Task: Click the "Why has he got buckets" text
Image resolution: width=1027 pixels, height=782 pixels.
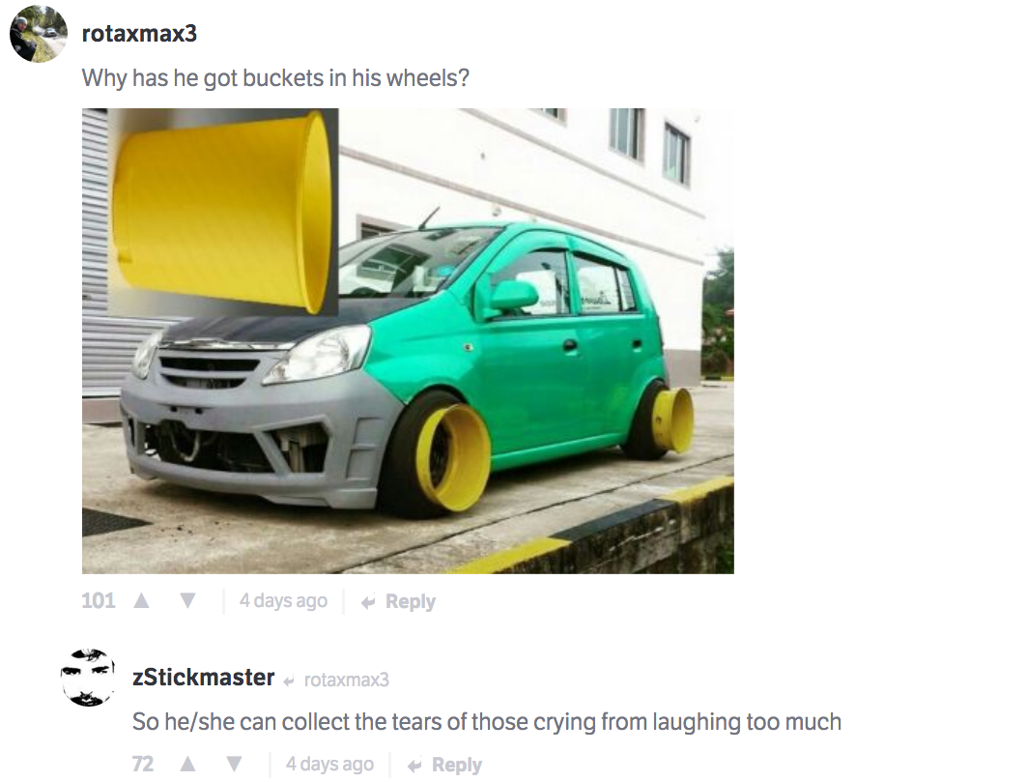Action: 275,77
